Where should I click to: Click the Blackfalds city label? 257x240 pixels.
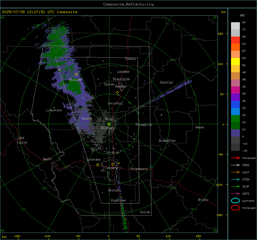(121, 79)
